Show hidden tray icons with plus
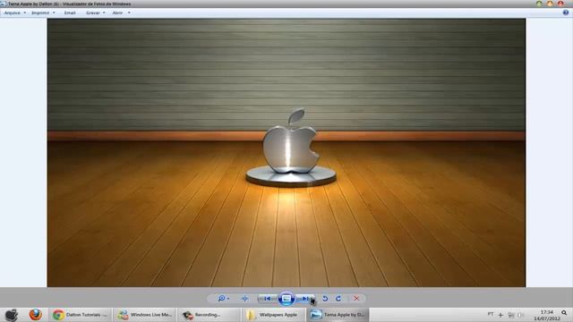 (x=500, y=315)
